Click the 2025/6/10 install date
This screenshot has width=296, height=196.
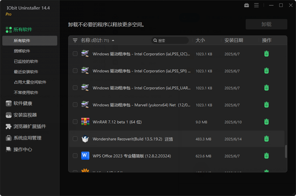[x=233, y=122]
